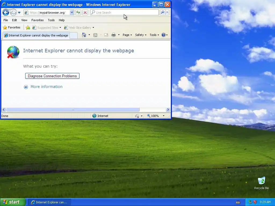Click the keyboard icon in taskbar
Image resolution: width=275 pixels, height=206 pixels.
click(x=238, y=202)
